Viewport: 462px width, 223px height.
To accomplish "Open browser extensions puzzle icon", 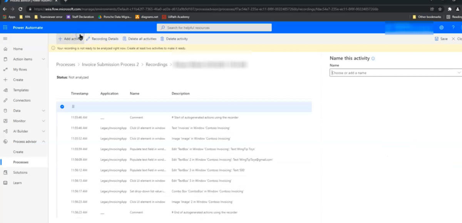I will [x=450, y=9].
